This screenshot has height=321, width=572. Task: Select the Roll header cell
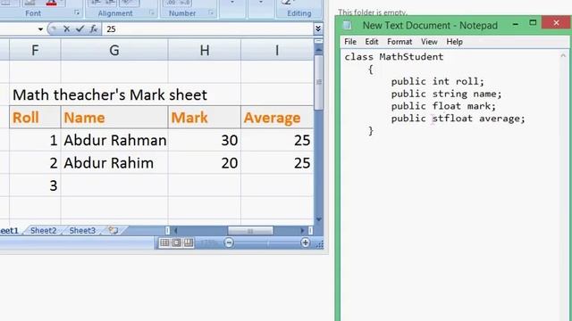(35, 118)
